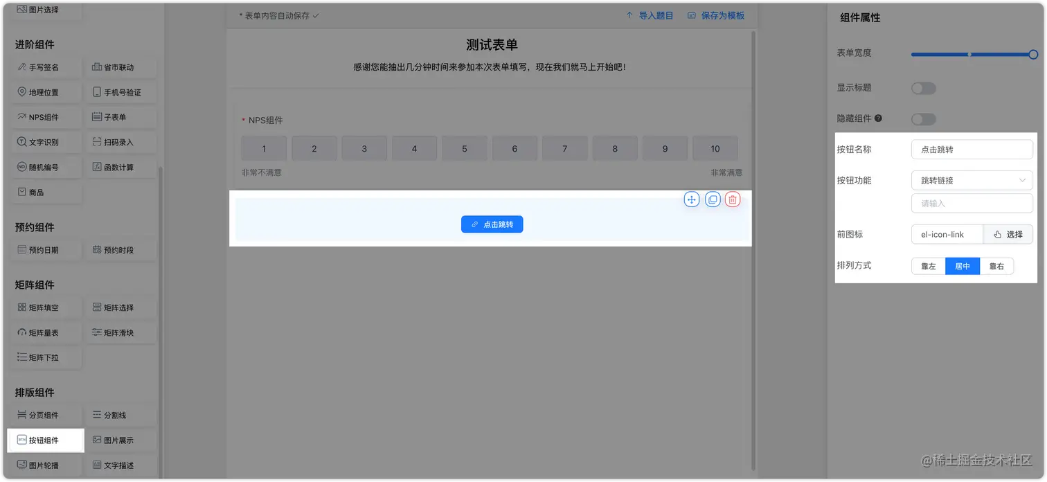
Task: Toggle the 隐藏组件 switch
Action: [x=923, y=119]
